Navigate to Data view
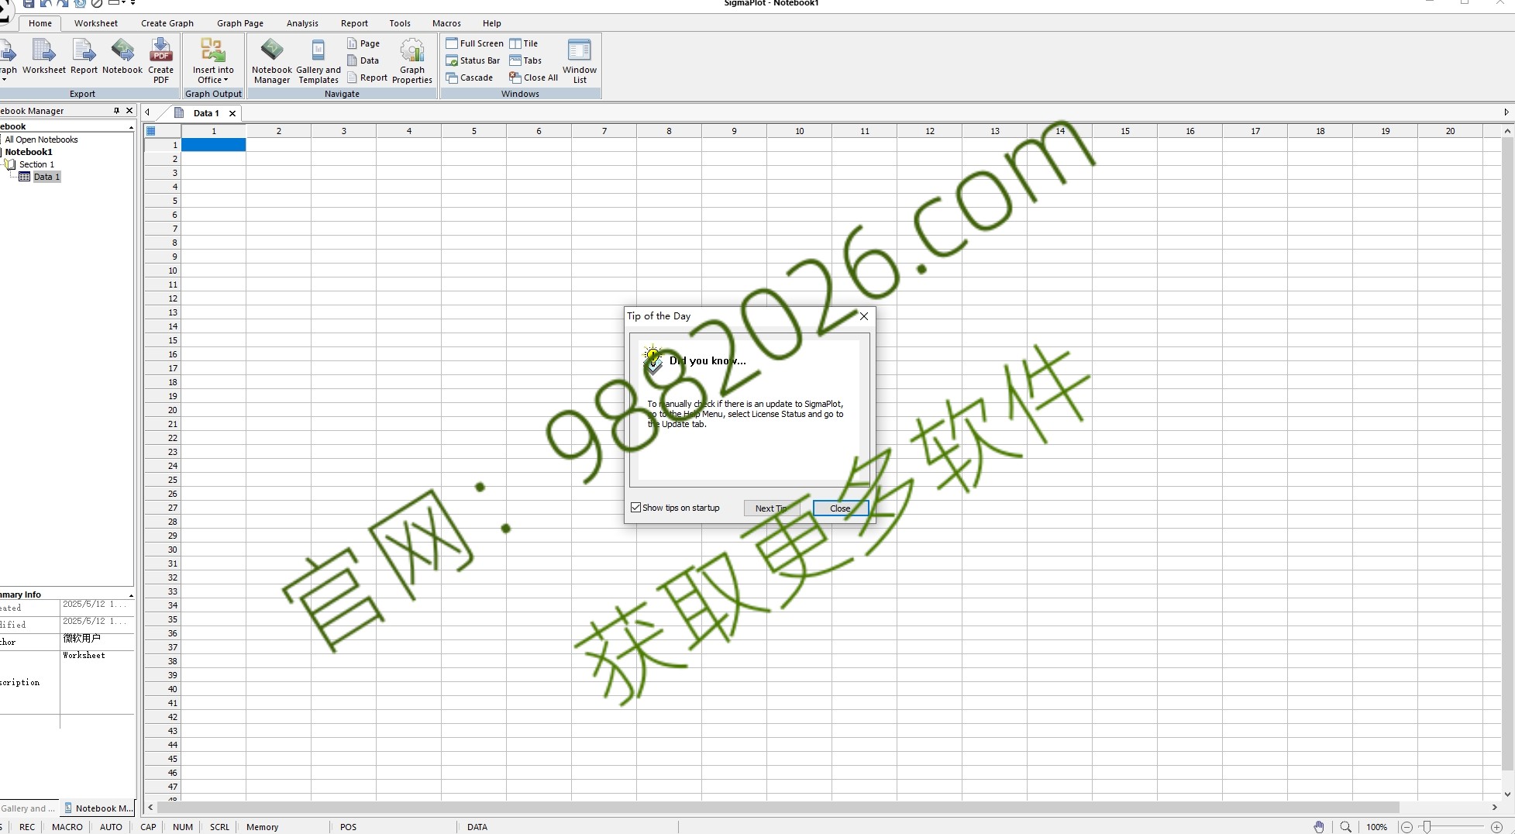Viewport: 1515px width, 834px height. 363,60
